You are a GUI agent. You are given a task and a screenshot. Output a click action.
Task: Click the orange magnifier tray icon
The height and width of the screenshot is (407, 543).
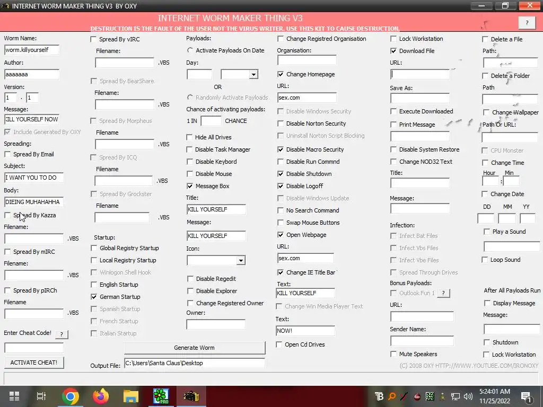[x=392, y=396]
